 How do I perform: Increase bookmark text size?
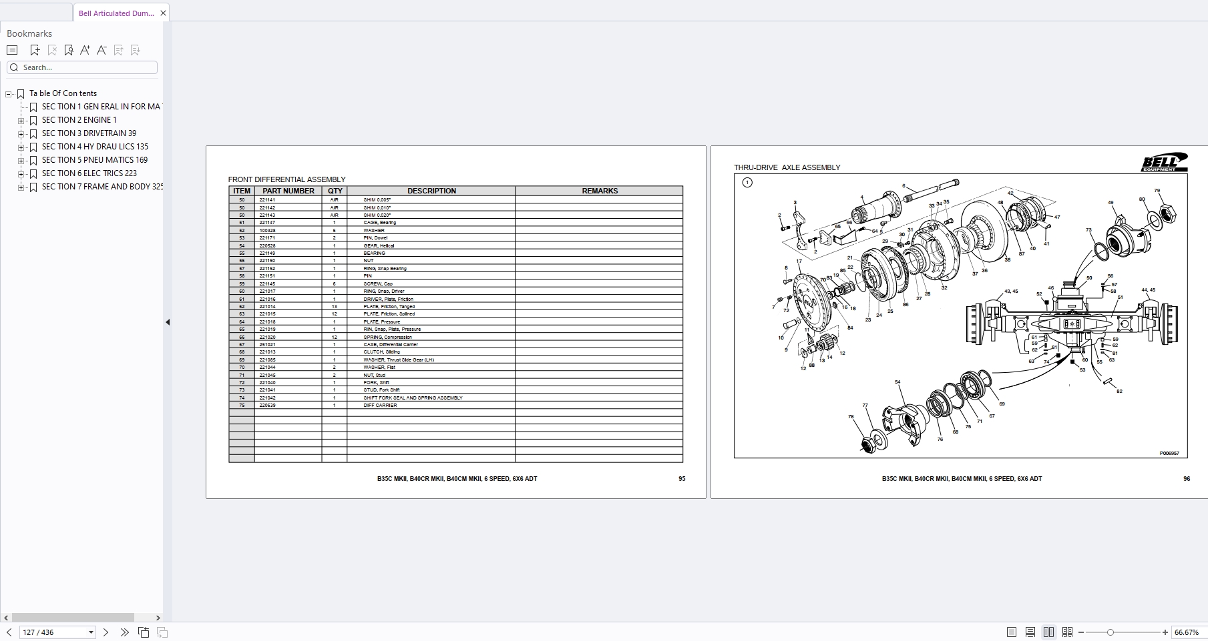(85, 50)
